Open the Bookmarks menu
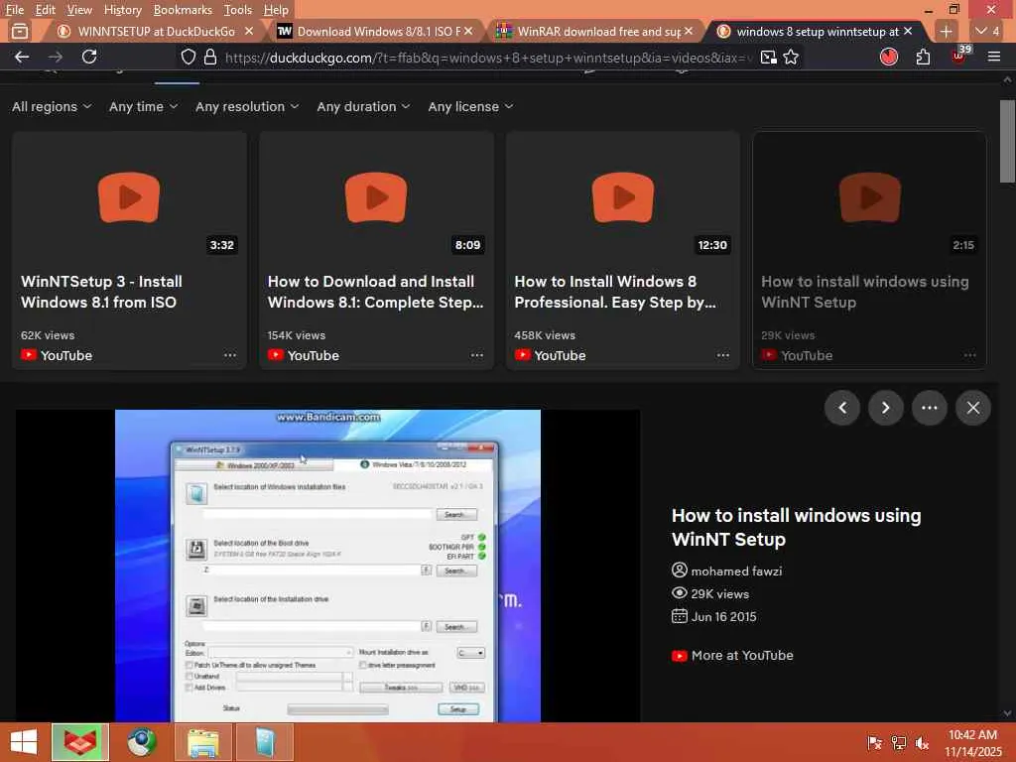This screenshot has width=1016, height=762. pyautogui.click(x=183, y=10)
